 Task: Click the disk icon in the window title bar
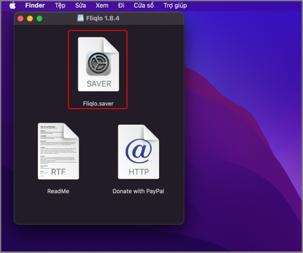pyautogui.click(x=81, y=18)
